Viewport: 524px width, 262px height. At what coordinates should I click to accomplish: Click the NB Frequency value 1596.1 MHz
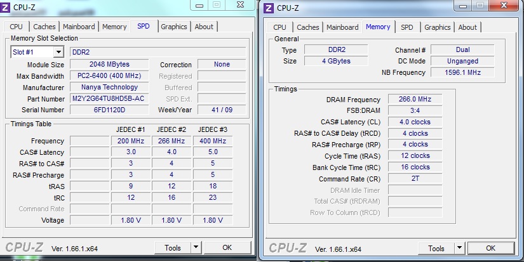pos(462,72)
